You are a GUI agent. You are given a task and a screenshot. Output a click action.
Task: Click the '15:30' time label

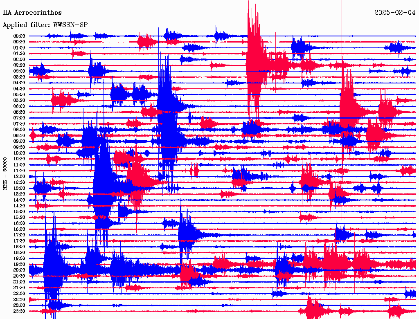coord(19,218)
